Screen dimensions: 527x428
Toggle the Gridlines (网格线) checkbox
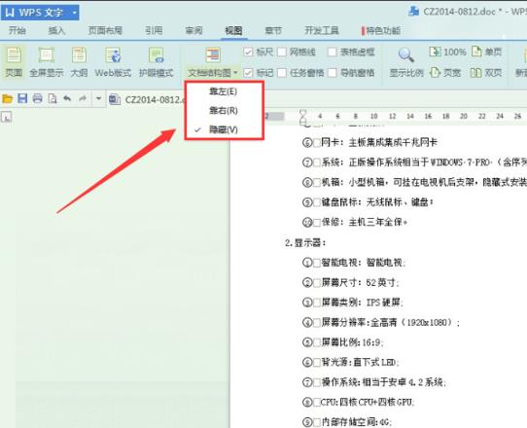282,52
